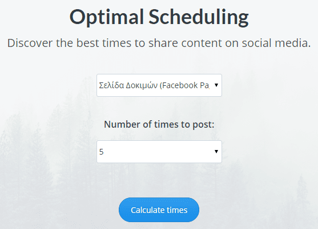Click the empty white area inside the count dropdown

tap(158, 152)
